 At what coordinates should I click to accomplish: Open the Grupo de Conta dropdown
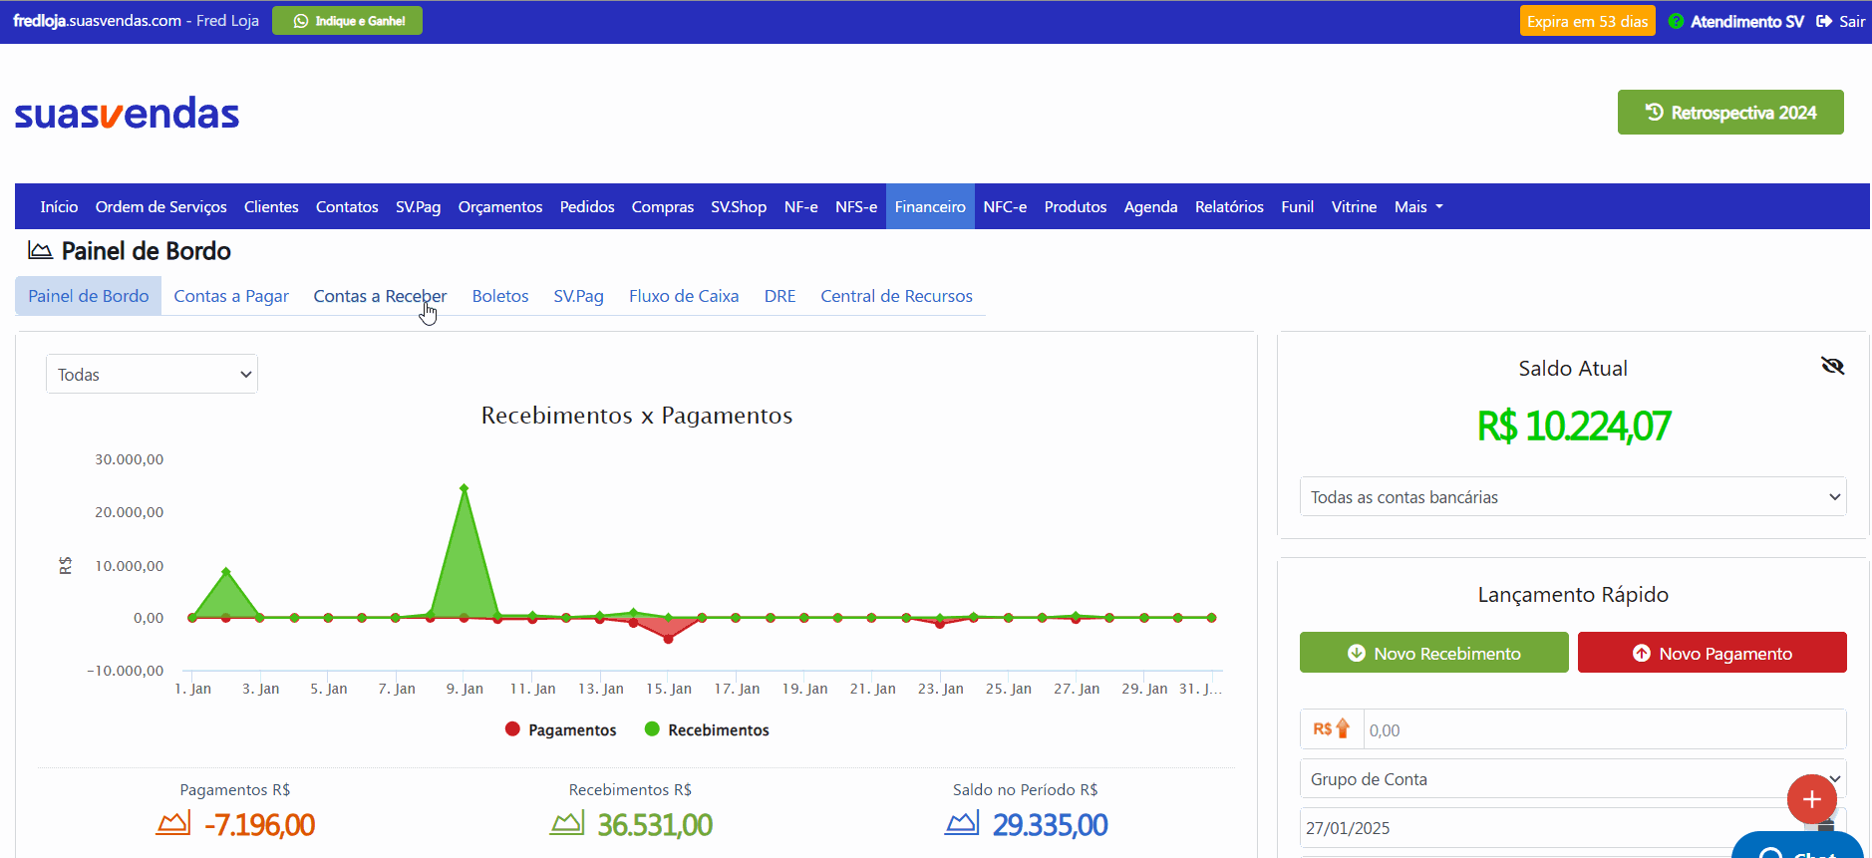(1572, 778)
